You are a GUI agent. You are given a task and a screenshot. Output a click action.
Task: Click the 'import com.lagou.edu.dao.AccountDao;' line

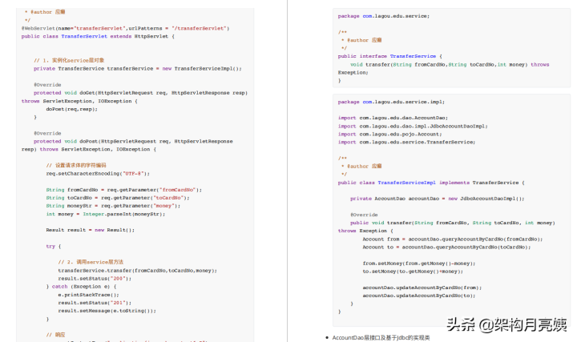click(393, 118)
